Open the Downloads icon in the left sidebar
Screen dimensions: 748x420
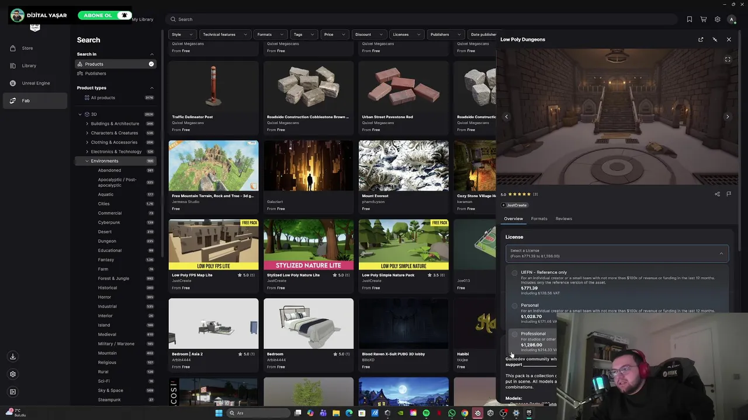click(x=13, y=356)
